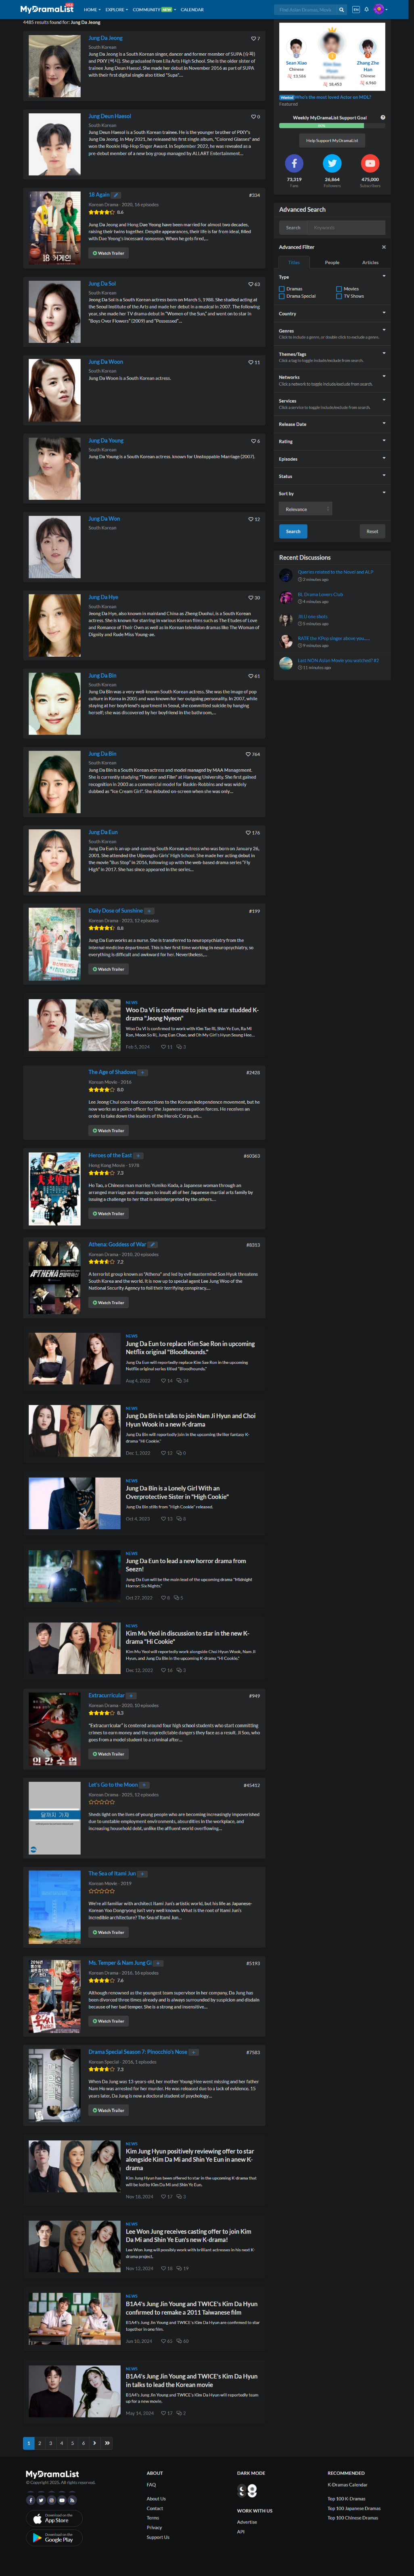Click the heart icon for Jung Da Hye
The height and width of the screenshot is (2576, 414).
250,598
